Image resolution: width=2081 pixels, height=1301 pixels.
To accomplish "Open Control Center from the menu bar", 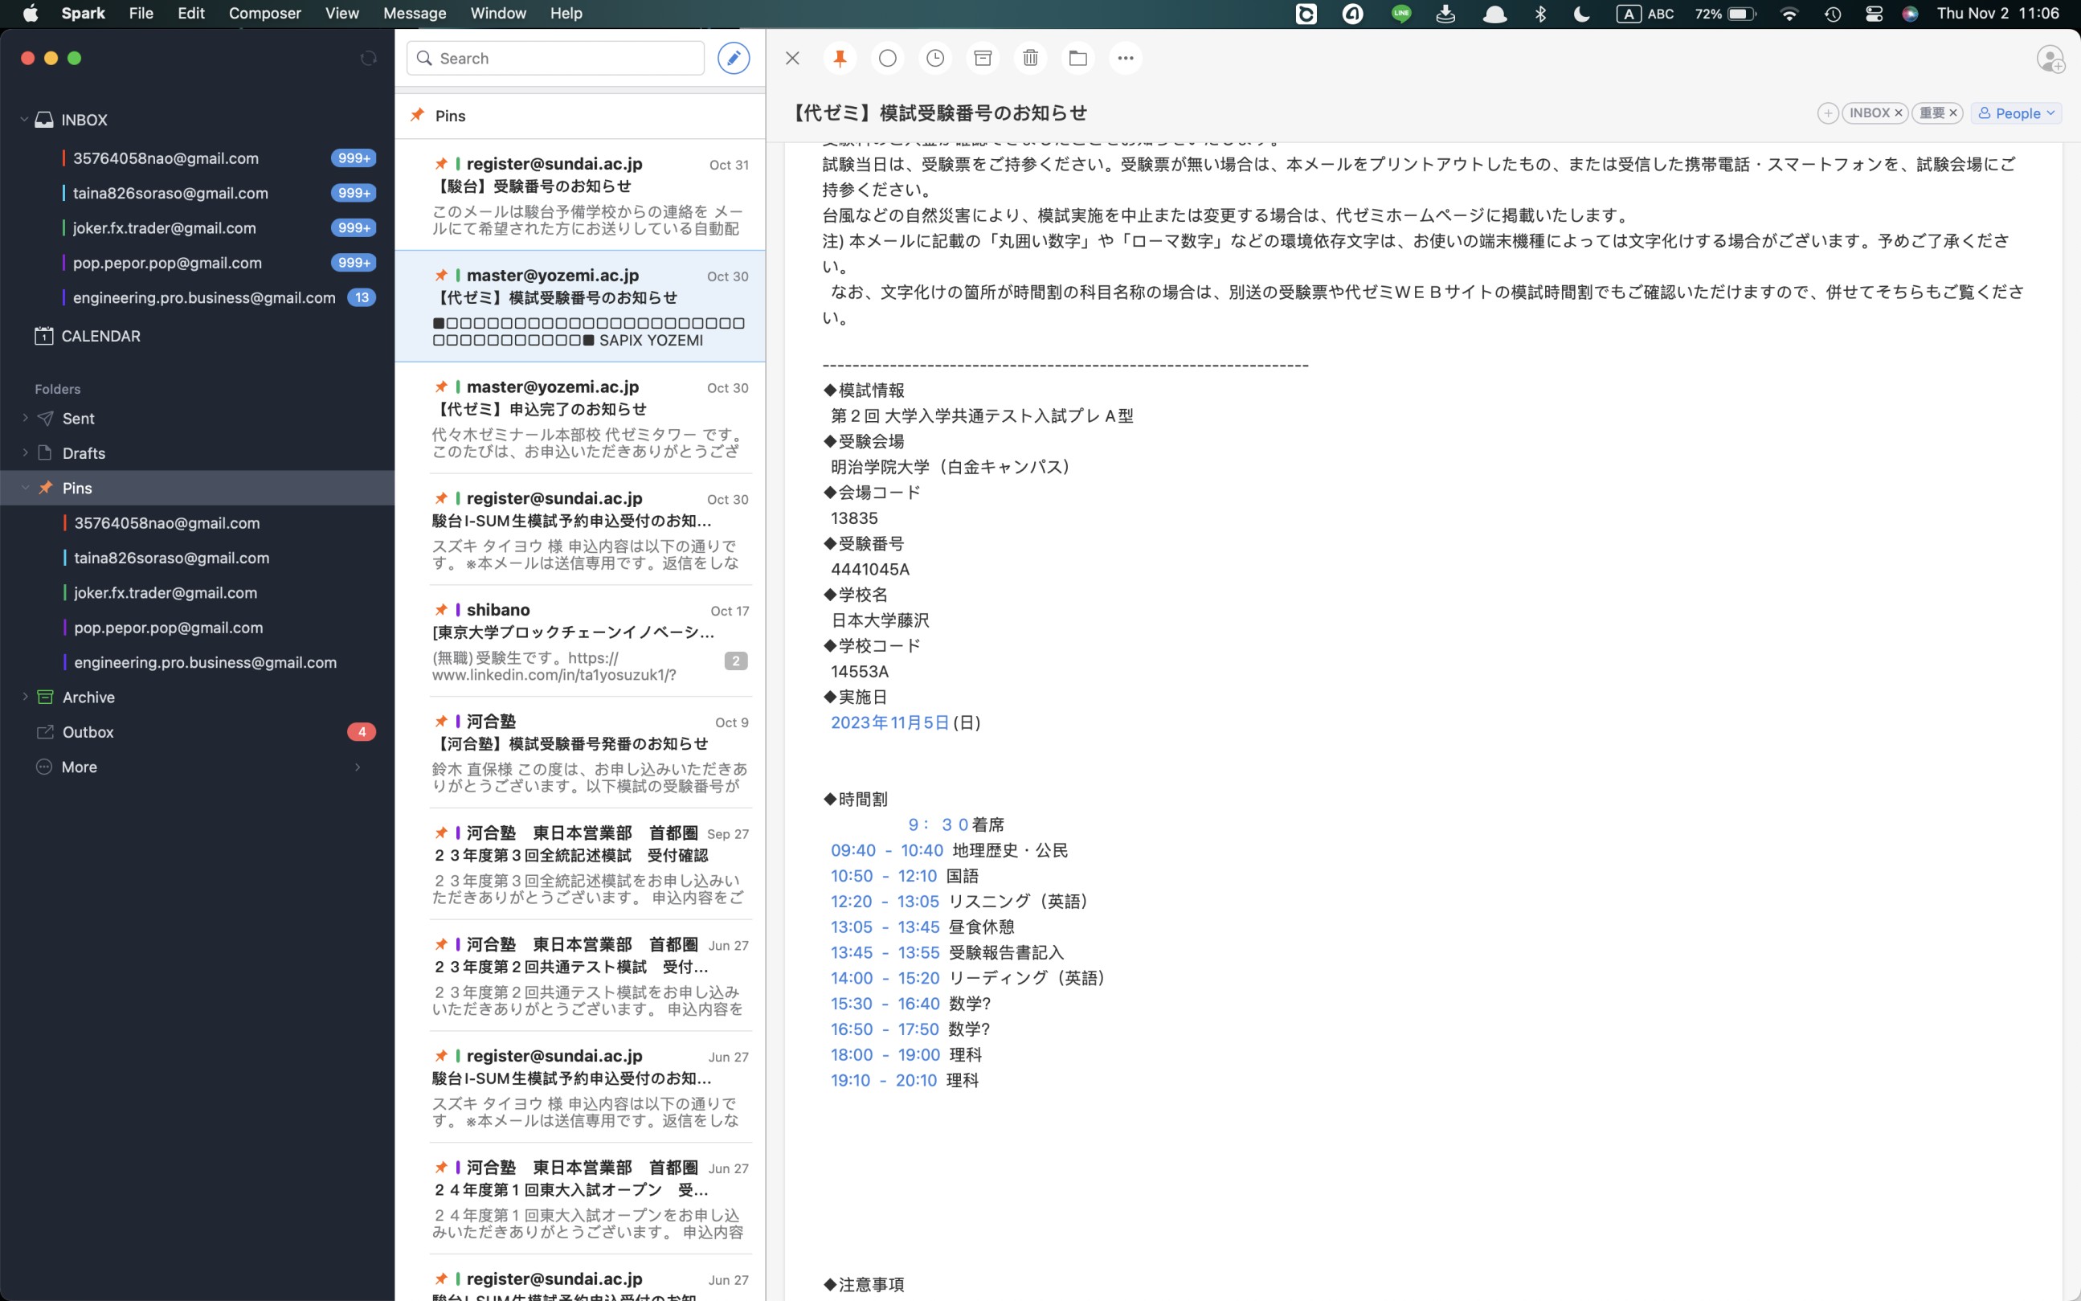I will 1874,14.
